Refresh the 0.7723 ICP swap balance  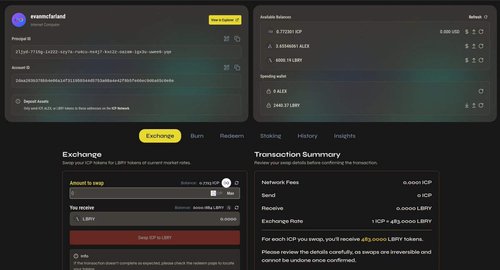click(237, 183)
